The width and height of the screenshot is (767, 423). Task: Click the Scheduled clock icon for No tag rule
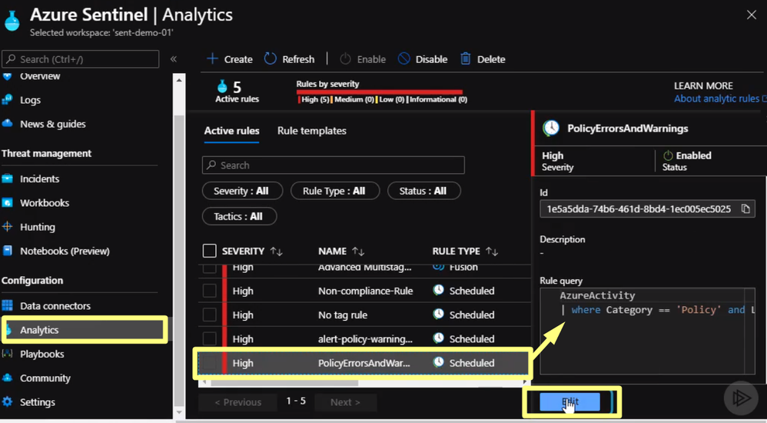coord(439,315)
